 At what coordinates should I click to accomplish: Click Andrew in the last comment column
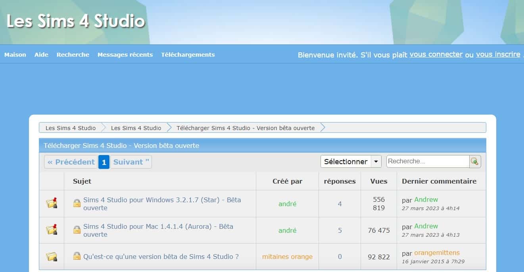(427, 199)
